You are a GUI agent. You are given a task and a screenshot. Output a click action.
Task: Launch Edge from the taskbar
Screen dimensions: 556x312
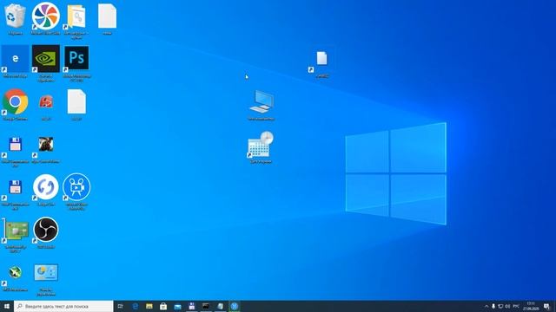pos(136,306)
